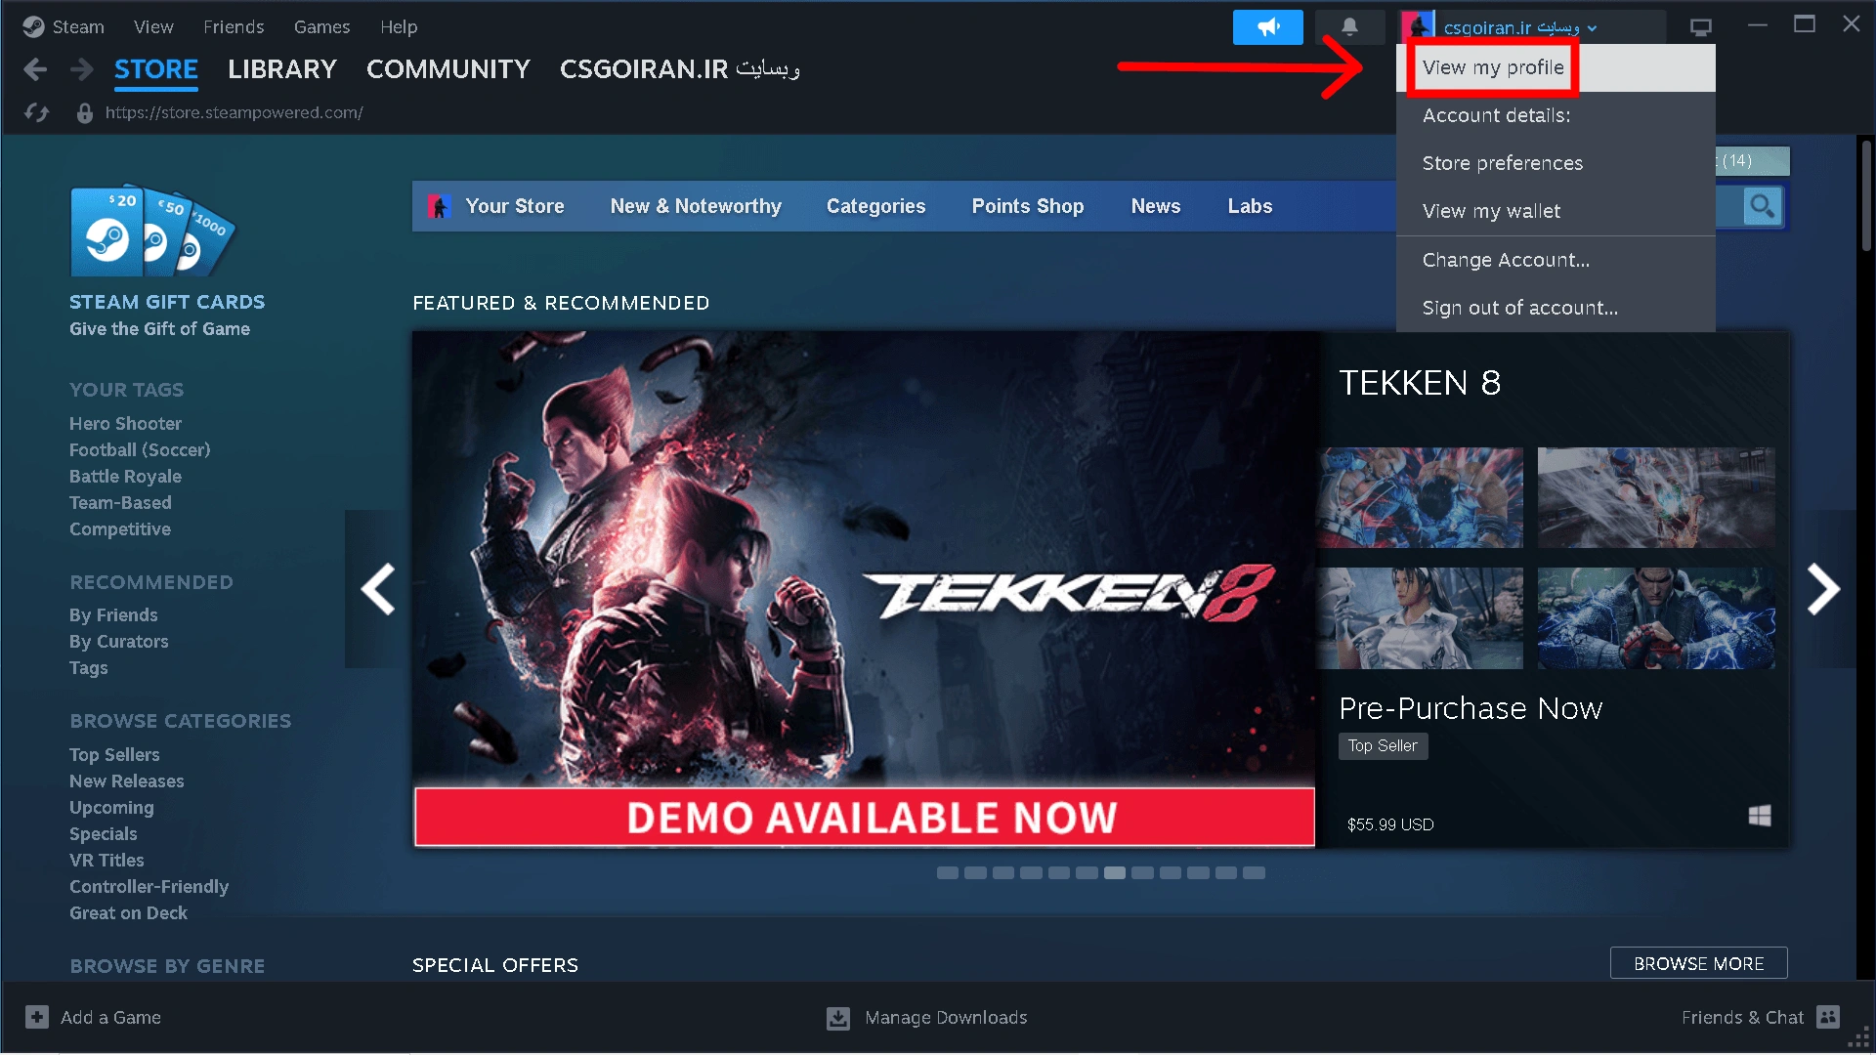Open the notifications bell icon
The image size is (1876, 1055).
click(x=1349, y=26)
